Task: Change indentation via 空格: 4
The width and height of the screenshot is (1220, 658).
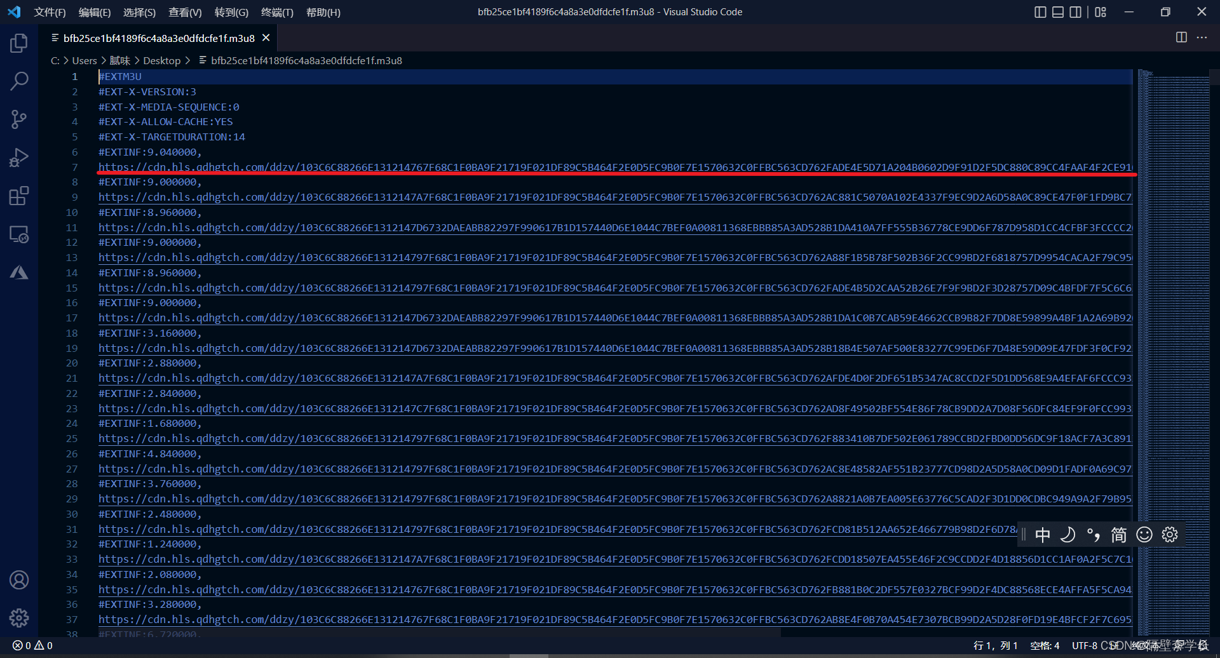Action: [x=1045, y=645]
